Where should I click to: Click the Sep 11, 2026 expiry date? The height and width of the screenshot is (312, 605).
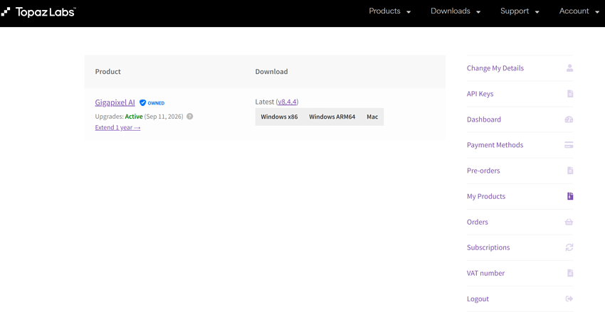coord(164,117)
